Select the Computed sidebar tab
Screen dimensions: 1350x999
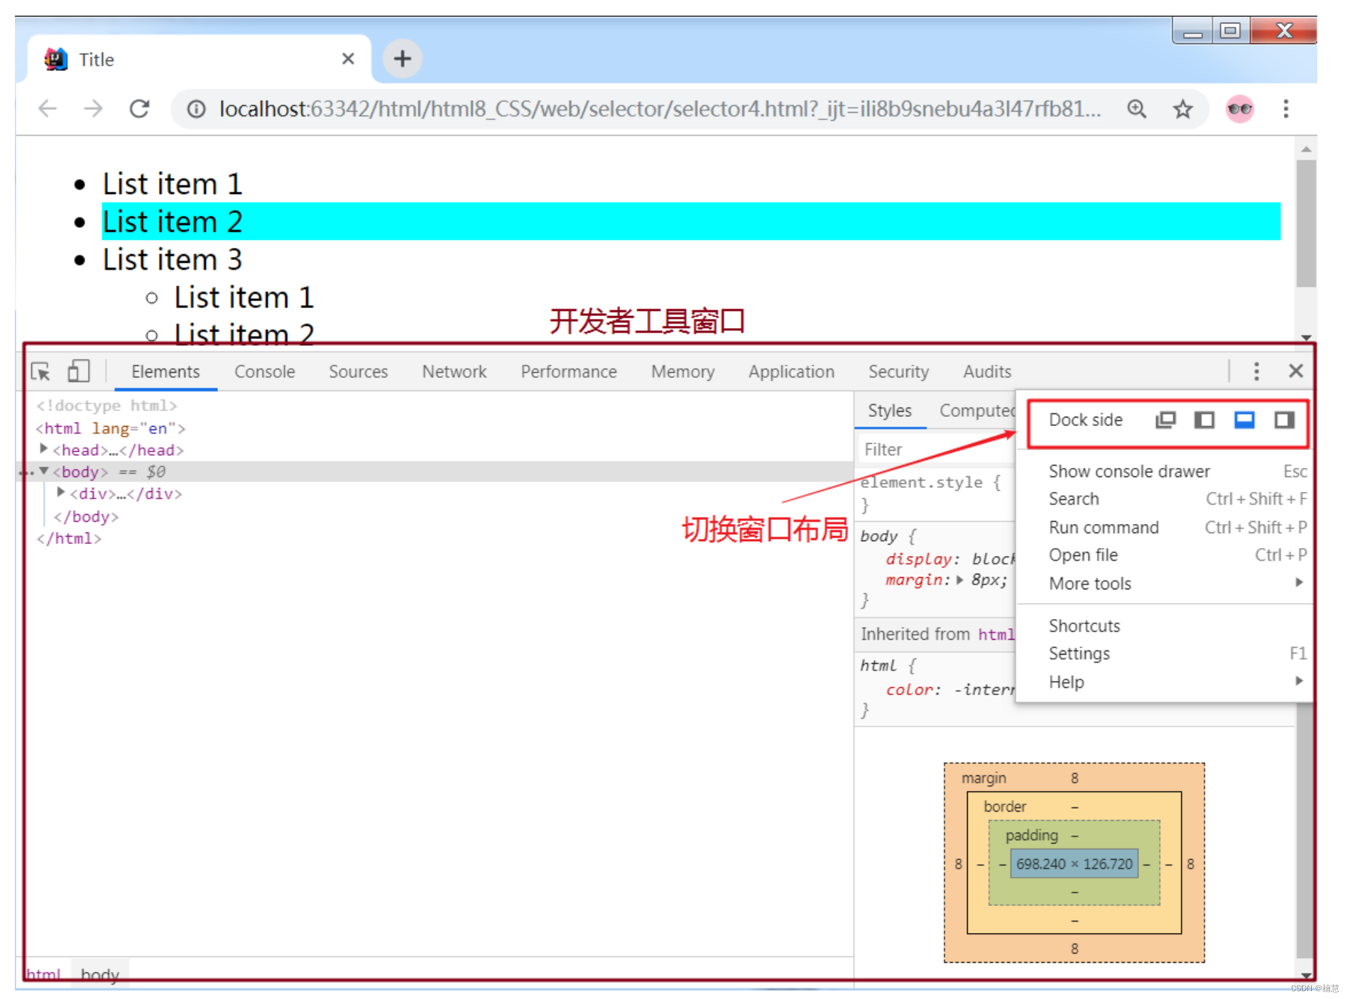pos(977,410)
